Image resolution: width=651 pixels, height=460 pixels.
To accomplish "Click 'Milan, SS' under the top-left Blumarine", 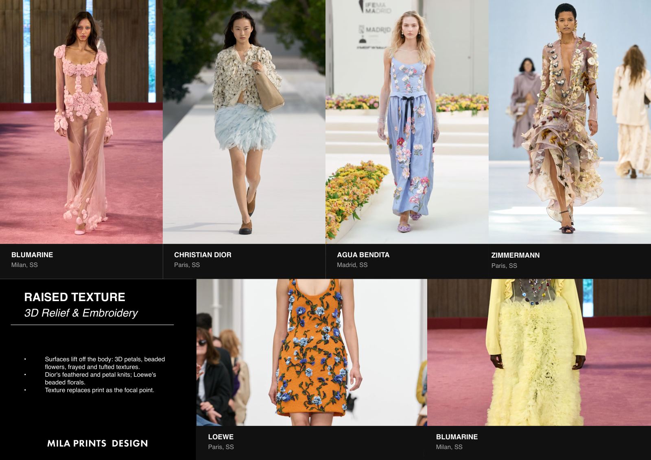I will 24,265.
